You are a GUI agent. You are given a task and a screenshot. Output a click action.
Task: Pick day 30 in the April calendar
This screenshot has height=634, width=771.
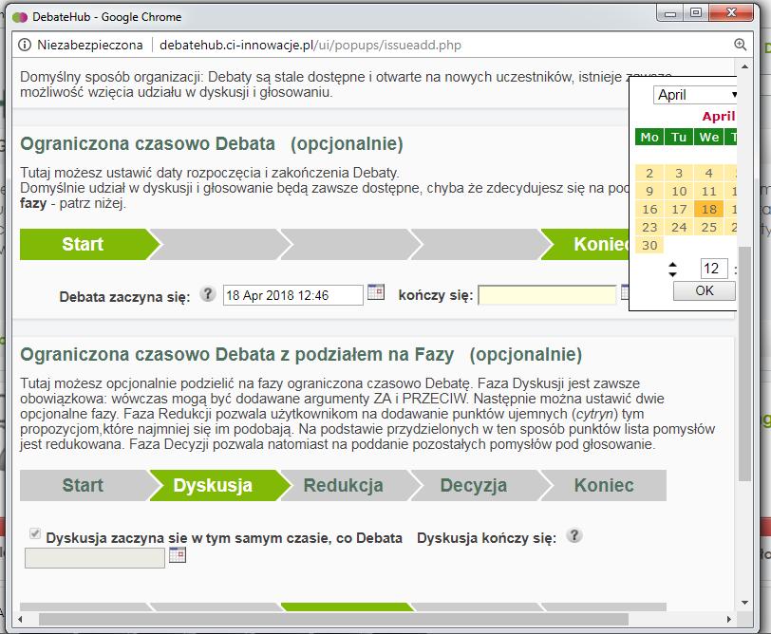click(649, 245)
